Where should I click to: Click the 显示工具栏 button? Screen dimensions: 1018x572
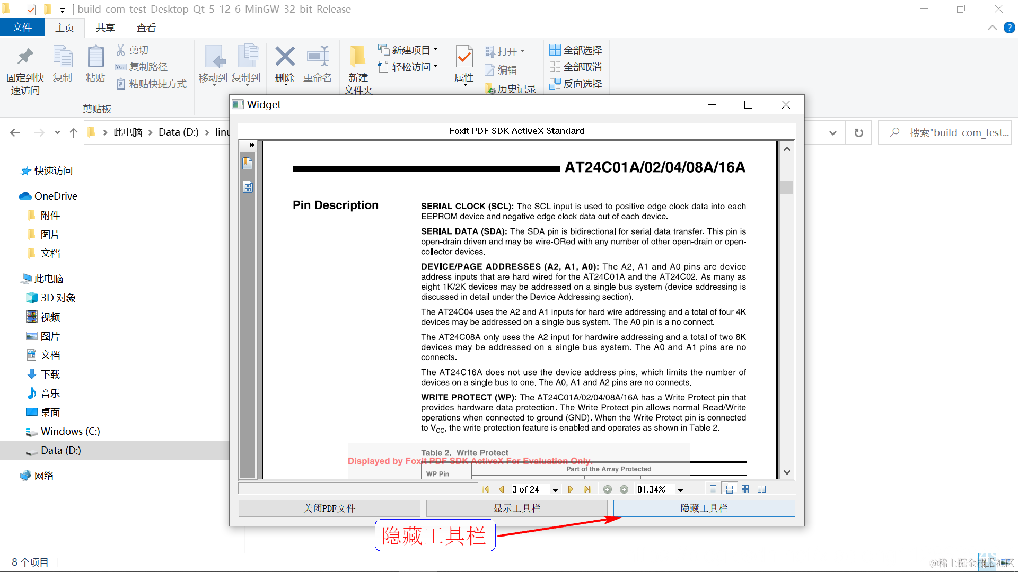coord(517,508)
